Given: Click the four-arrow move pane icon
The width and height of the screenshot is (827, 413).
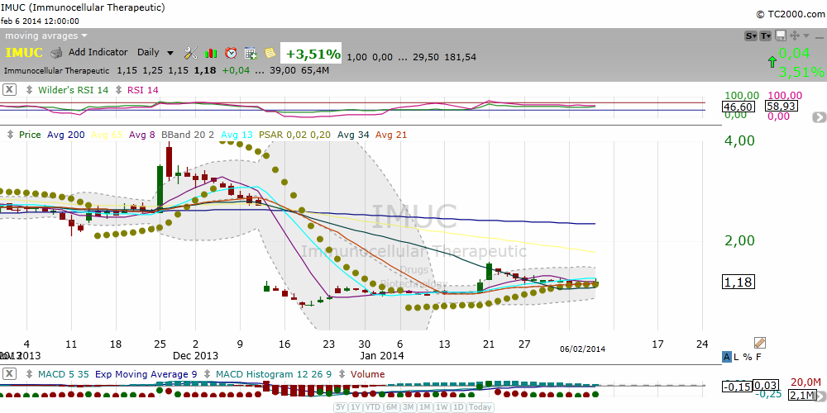Looking at the screenshot, I should tap(794, 36).
